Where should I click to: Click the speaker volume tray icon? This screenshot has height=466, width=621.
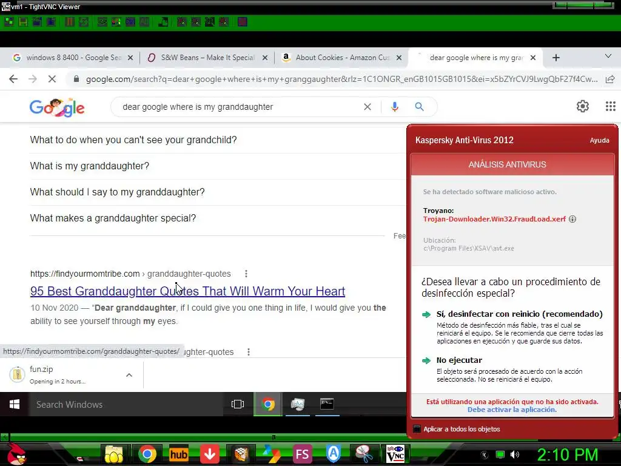click(x=514, y=454)
